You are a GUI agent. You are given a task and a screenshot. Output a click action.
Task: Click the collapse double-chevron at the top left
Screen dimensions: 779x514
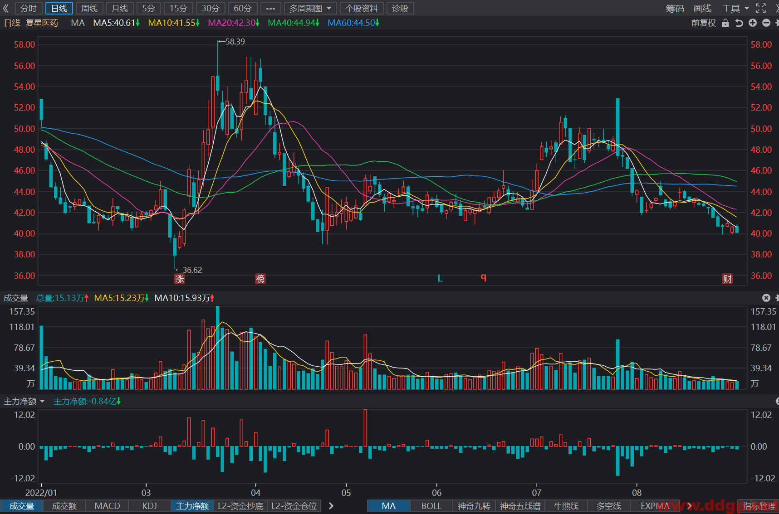(x=6, y=8)
